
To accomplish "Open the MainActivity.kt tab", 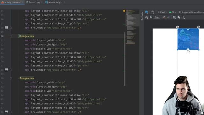I will [x=55, y=2].
